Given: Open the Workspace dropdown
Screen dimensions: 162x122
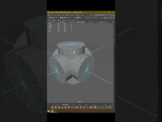Looking at the screenshot, I should tap(104, 15).
